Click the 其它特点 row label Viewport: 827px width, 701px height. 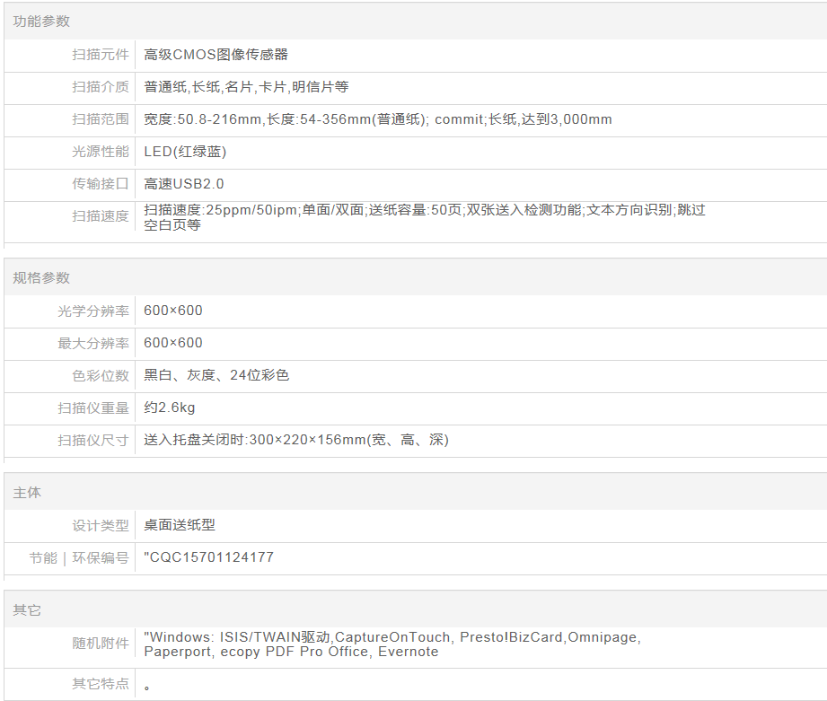coord(101,683)
